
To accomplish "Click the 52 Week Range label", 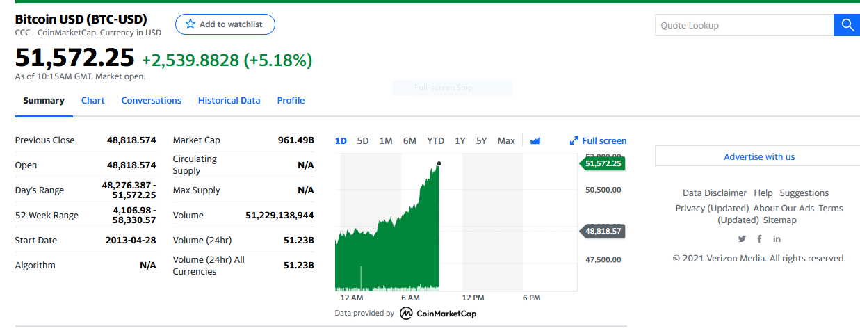I will pyautogui.click(x=47, y=215).
